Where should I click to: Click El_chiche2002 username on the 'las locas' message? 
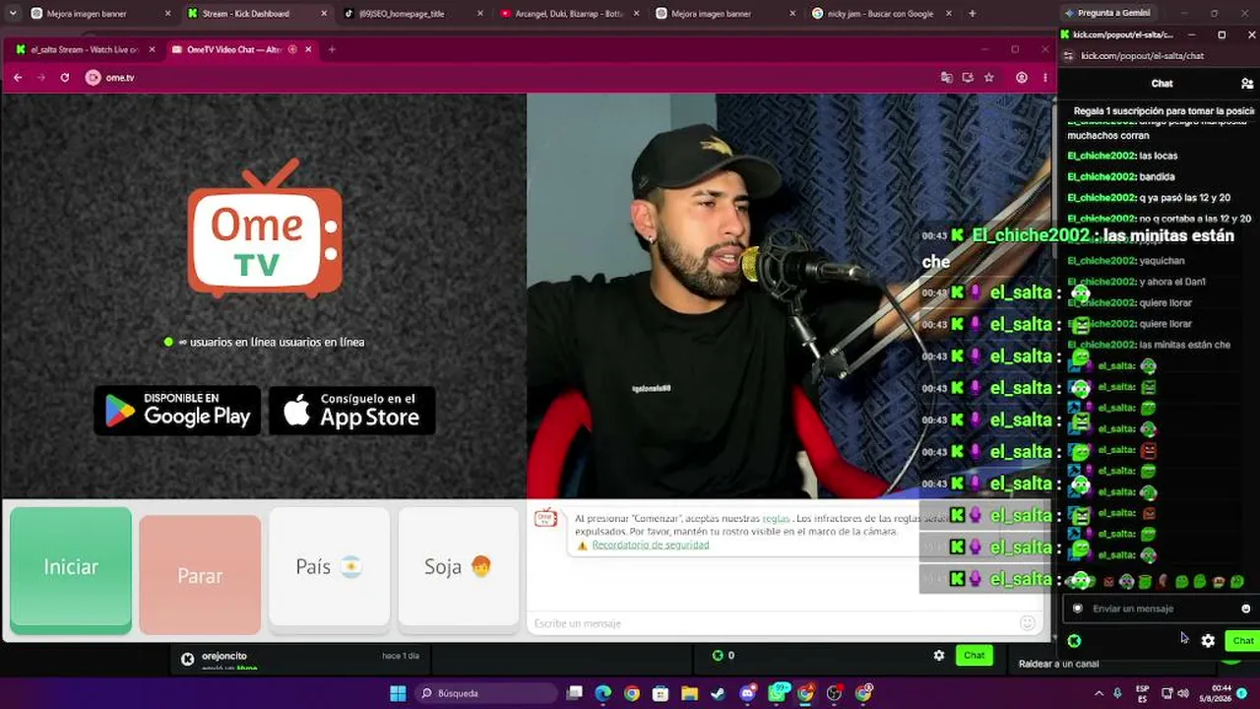[x=1102, y=156]
